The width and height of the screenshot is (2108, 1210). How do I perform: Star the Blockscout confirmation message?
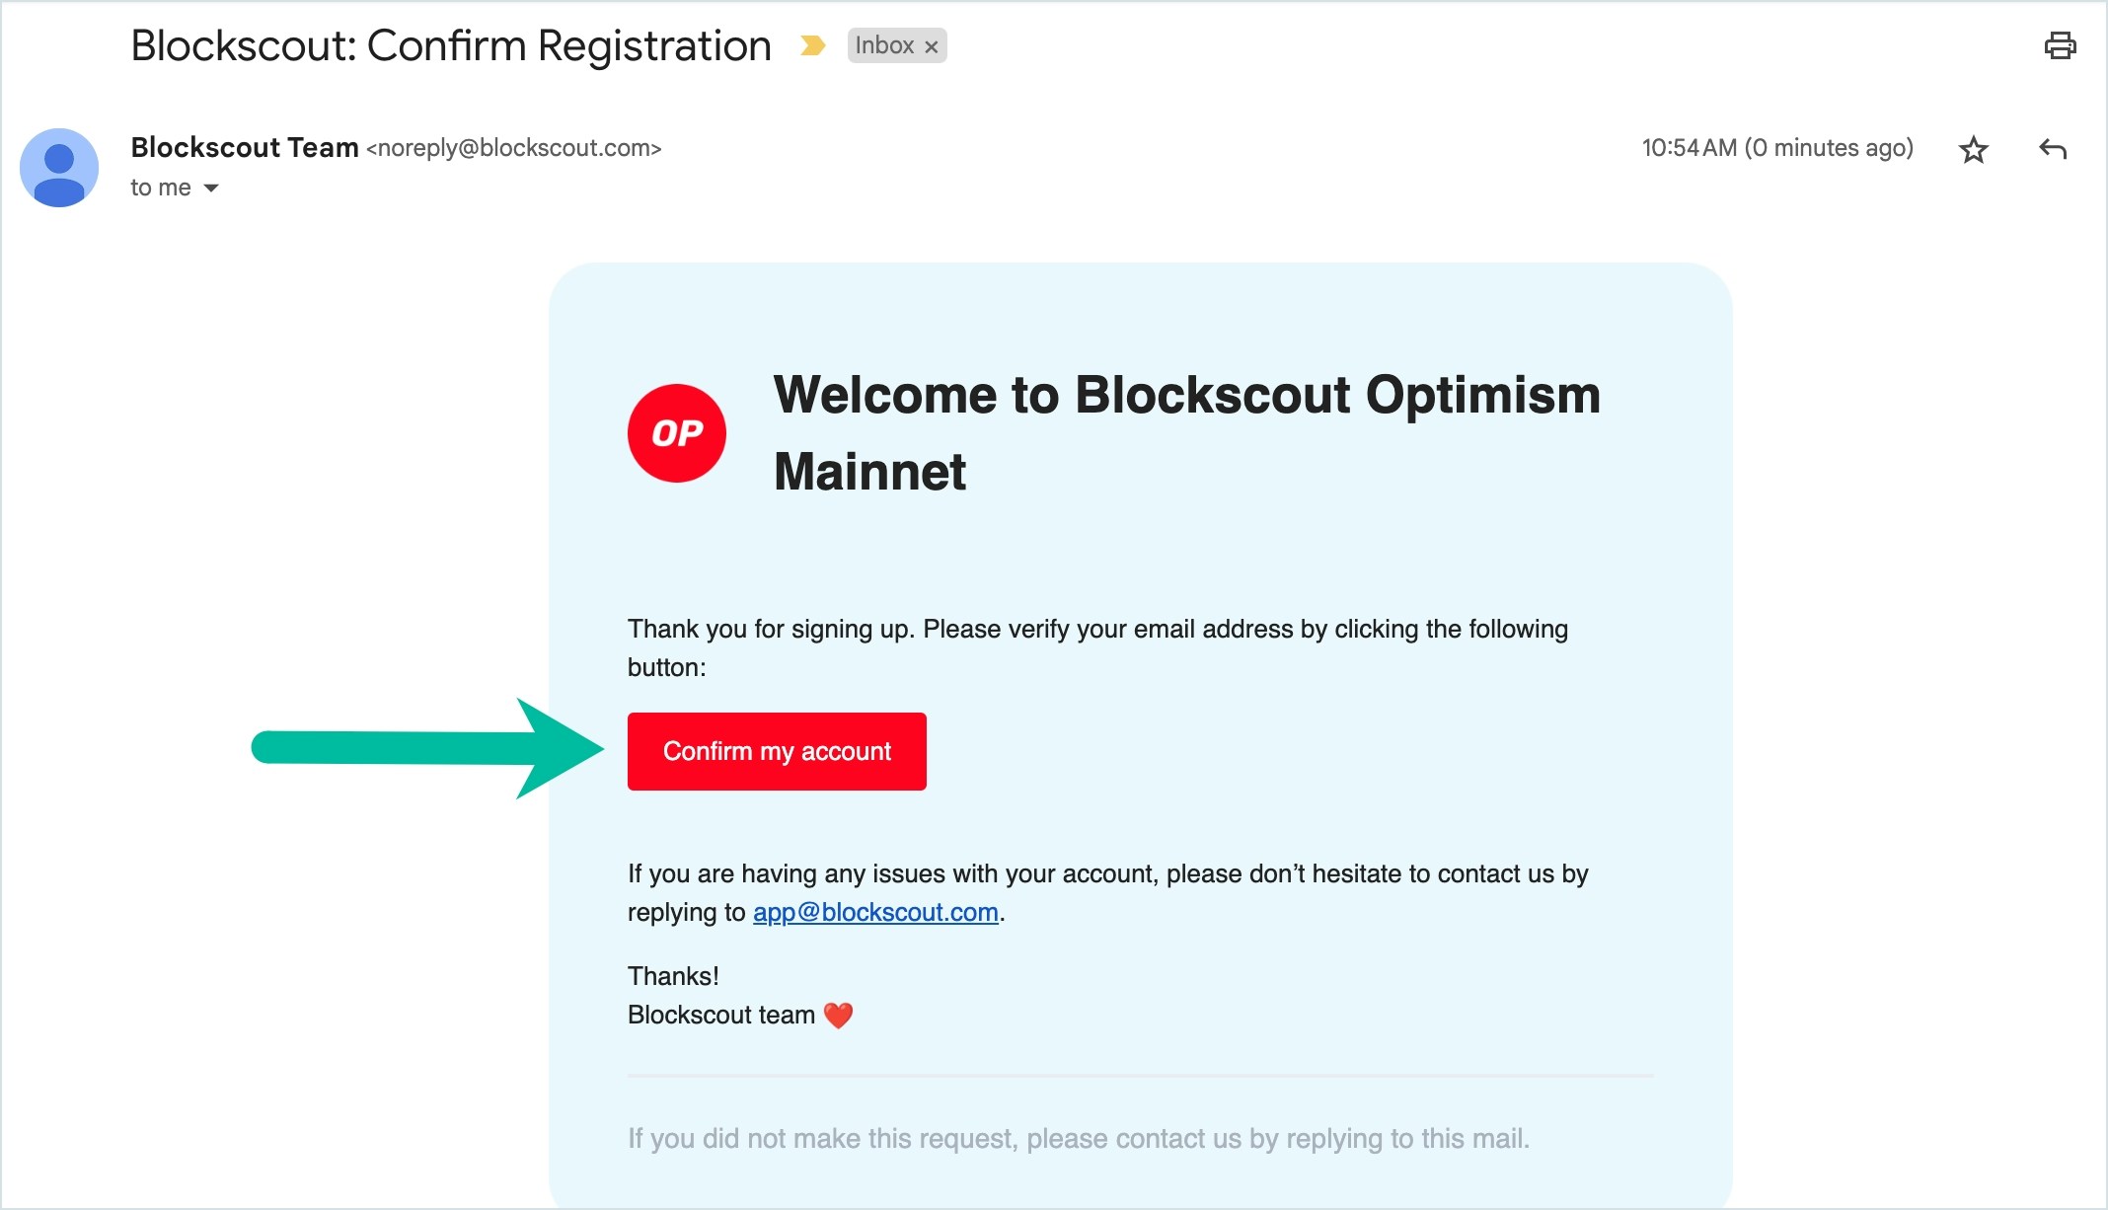(x=1973, y=149)
